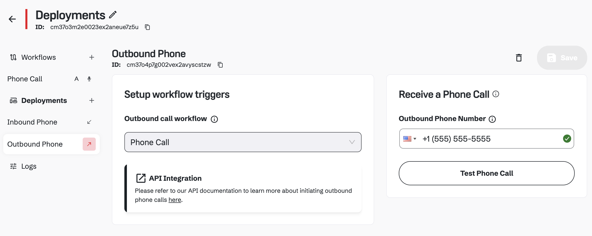This screenshot has width=592, height=236.
Task: Click the back arrow icon
Action: coord(12,19)
